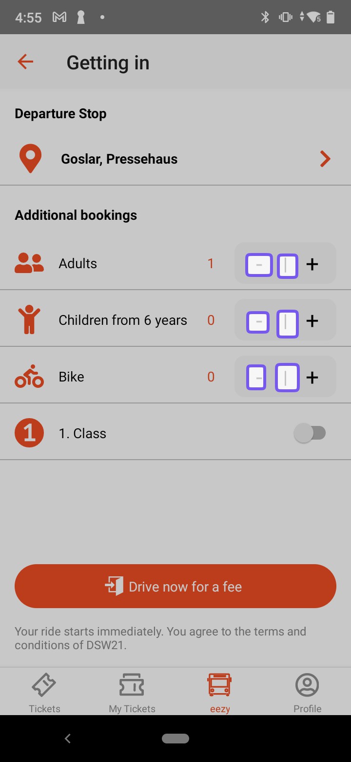Enable the 1. Class switch
This screenshot has height=762, width=351.
click(310, 433)
